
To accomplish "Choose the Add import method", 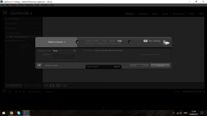I will coord(120,41).
